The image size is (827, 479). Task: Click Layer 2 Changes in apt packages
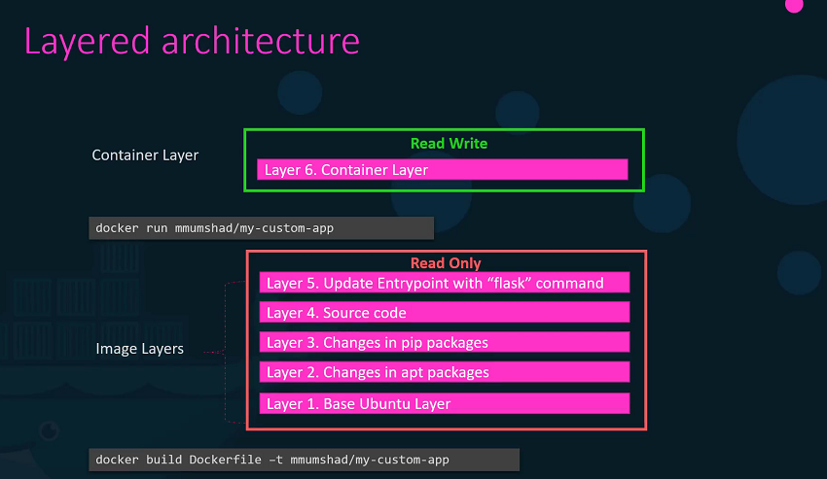click(x=445, y=372)
